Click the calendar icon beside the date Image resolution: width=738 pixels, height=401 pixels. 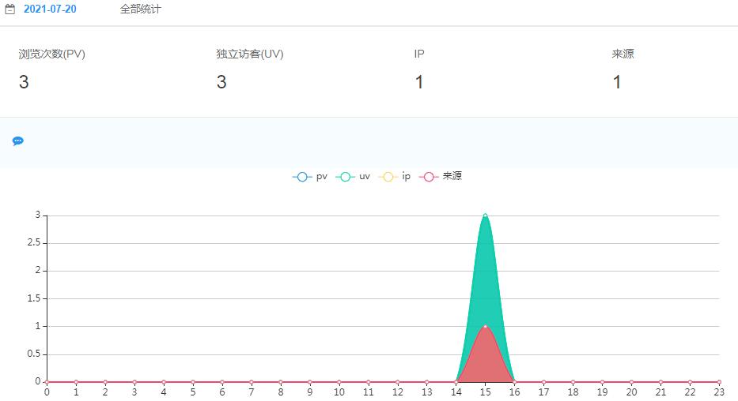point(9,9)
